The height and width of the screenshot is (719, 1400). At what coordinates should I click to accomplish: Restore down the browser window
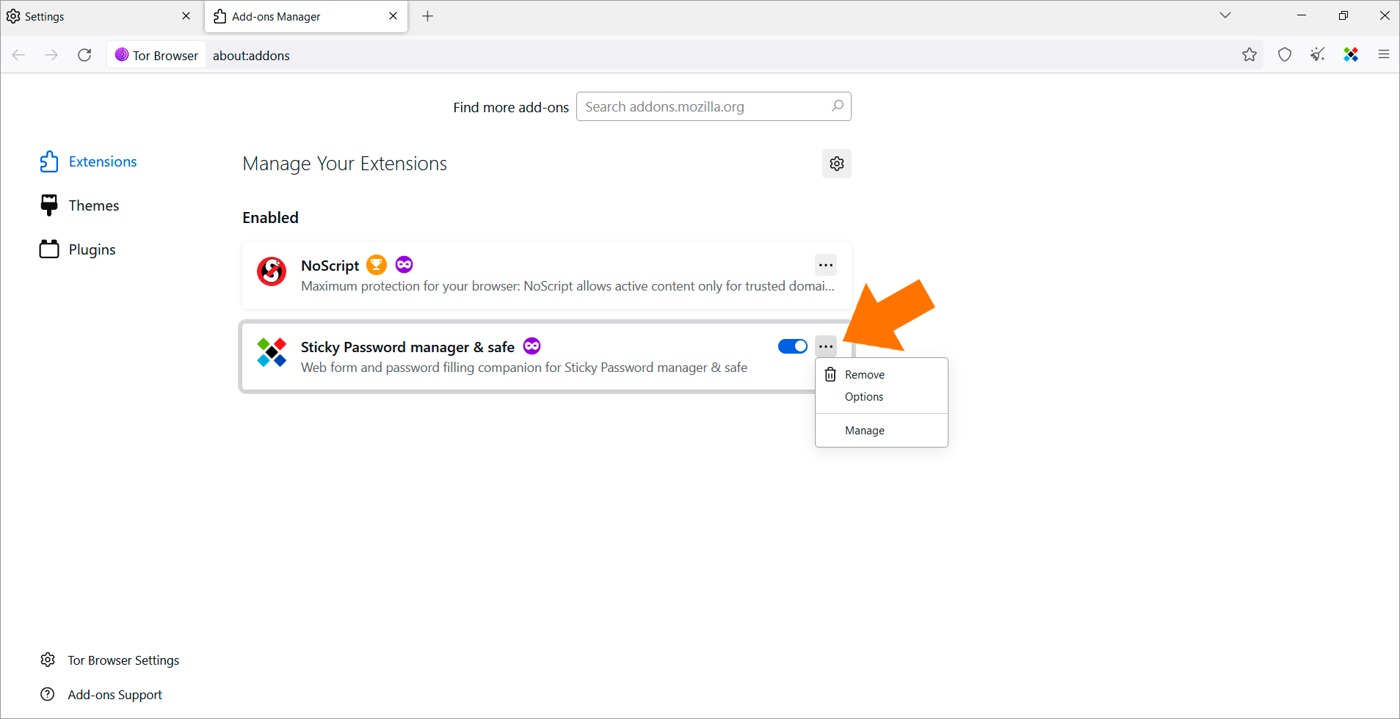(x=1343, y=15)
